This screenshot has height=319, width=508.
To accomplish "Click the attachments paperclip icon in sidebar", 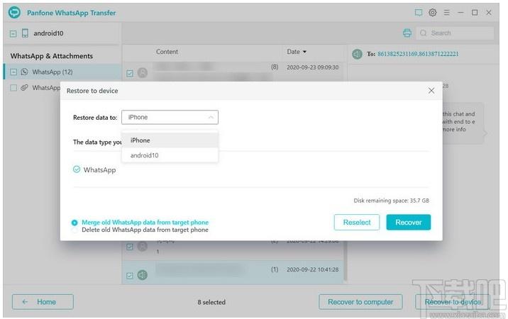I will (24, 87).
